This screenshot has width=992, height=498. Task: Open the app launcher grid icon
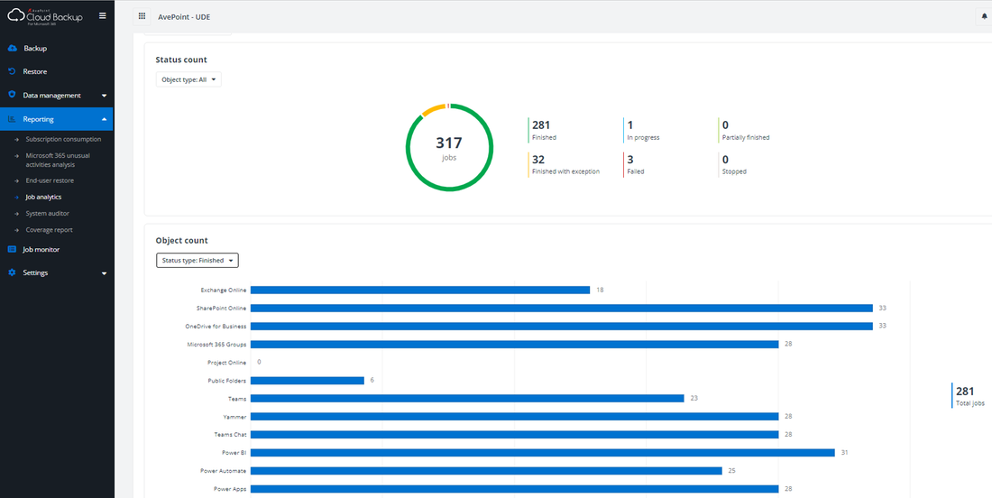click(x=142, y=16)
